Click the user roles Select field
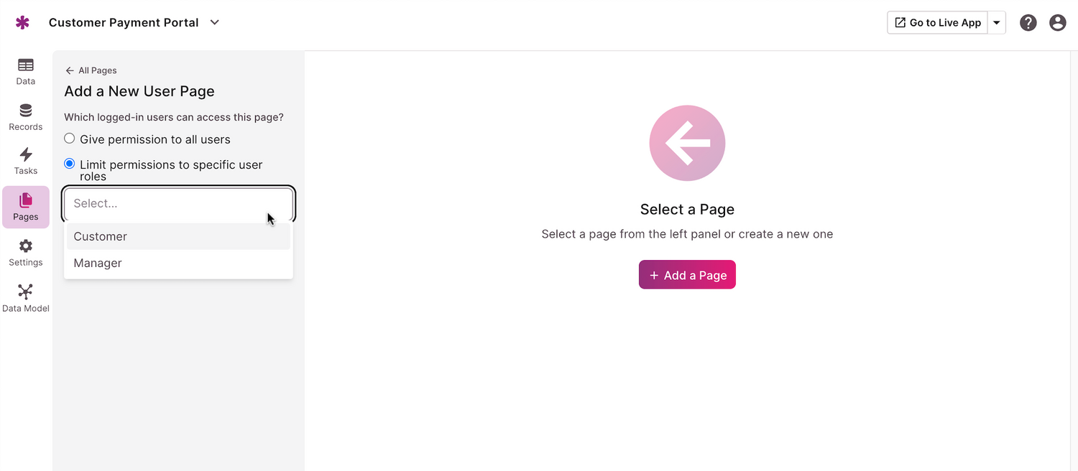 point(178,204)
